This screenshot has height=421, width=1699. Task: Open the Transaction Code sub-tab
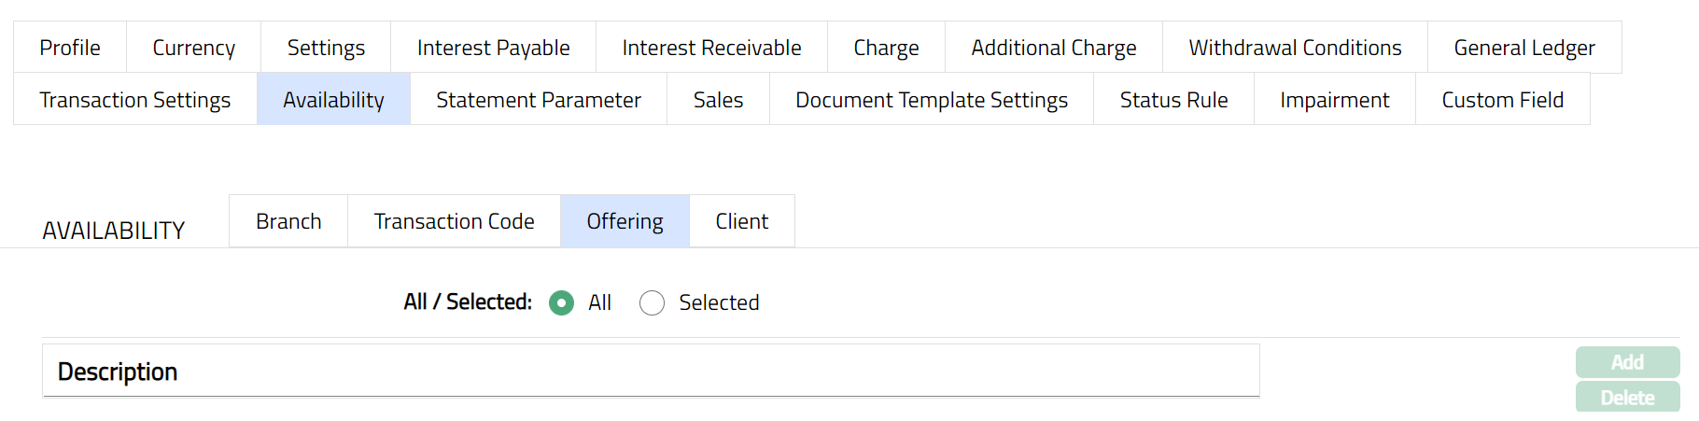coord(454,221)
